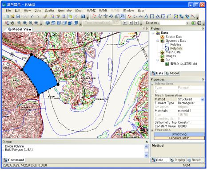Select Mesh Data in project tree
207x171 pixels.
tap(173, 52)
